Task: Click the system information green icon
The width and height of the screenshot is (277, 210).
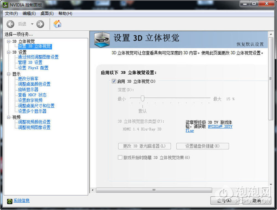Action: [10, 201]
